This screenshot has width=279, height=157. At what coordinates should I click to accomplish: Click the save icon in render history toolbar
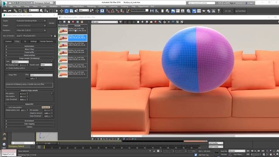[x=65, y=22]
